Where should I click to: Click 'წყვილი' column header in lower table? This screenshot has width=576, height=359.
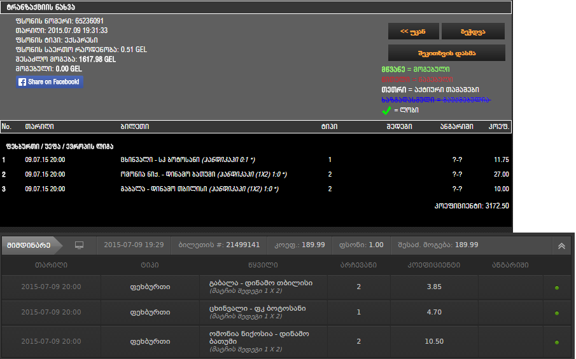pyautogui.click(x=263, y=265)
